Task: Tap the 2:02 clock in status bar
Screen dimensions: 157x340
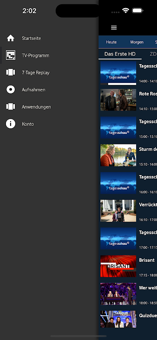Action: 29,11
